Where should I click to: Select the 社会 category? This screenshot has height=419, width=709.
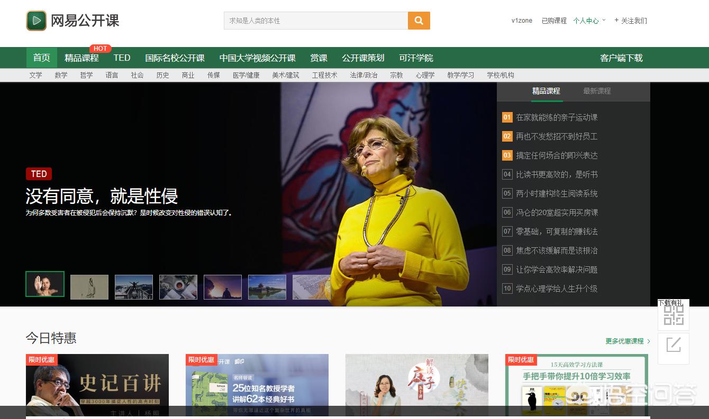(137, 75)
